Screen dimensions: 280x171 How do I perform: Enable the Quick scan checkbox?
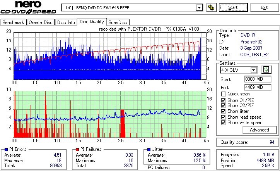point(223,94)
